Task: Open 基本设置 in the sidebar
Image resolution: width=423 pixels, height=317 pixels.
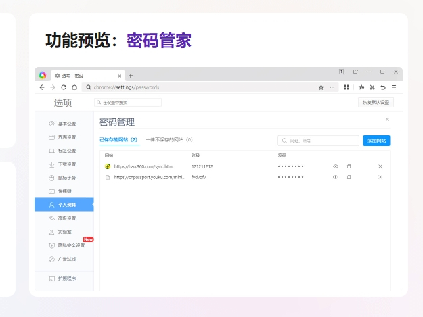Action: pyautogui.click(x=64, y=124)
